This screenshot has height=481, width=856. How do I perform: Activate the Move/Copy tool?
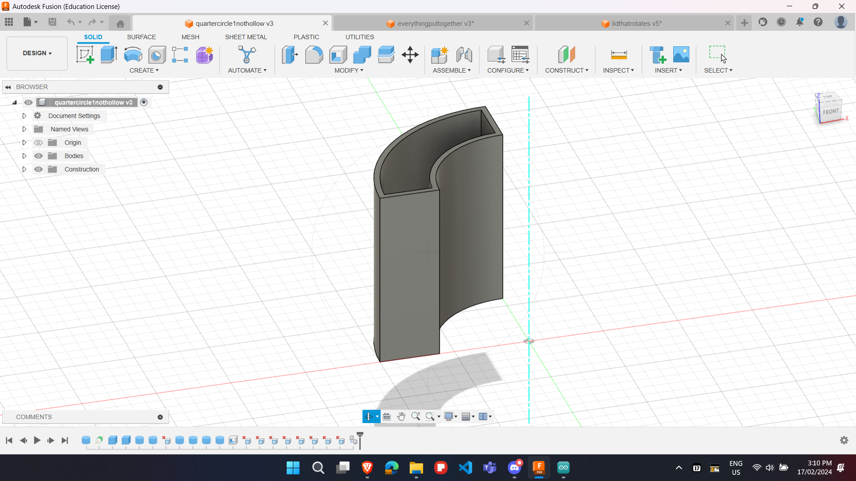coord(410,55)
